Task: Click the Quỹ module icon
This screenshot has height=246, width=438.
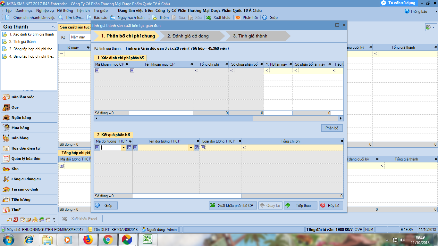Action: pos(6,107)
